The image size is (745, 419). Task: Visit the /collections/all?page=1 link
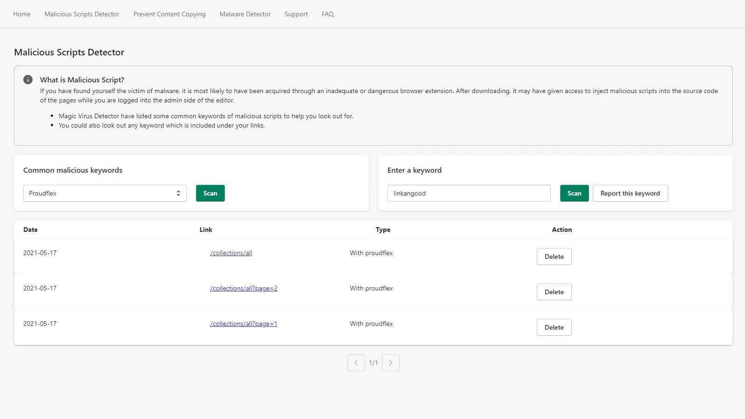244,324
